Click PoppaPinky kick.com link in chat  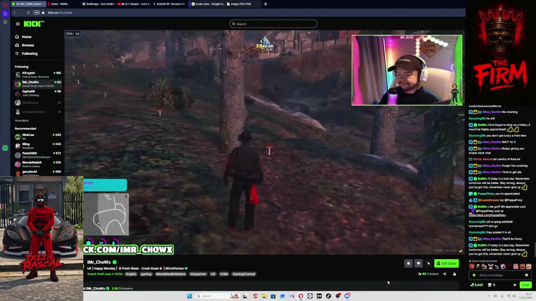tap(487, 215)
